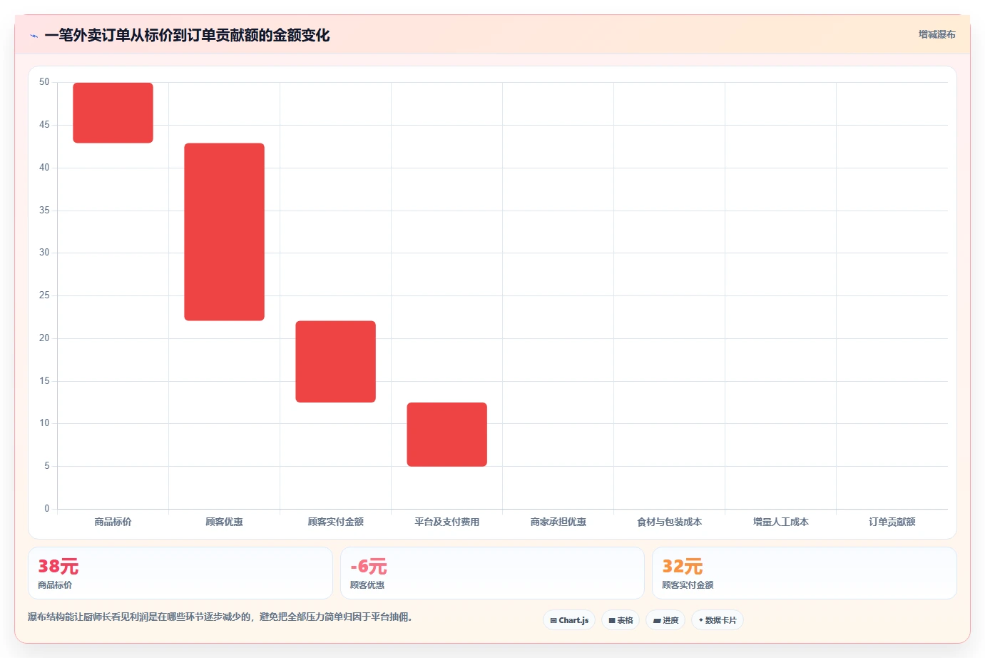Image resolution: width=985 pixels, height=658 pixels.
Task: Click the y-axis tick value 45
Action: [x=44, y=125]
